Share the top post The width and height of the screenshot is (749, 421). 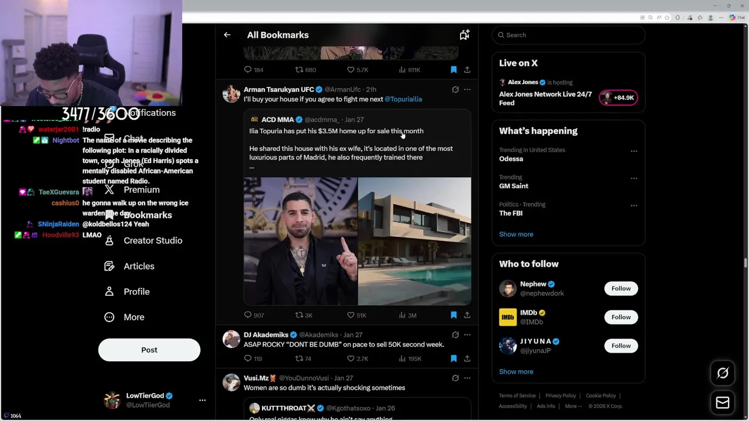[467, 70]
